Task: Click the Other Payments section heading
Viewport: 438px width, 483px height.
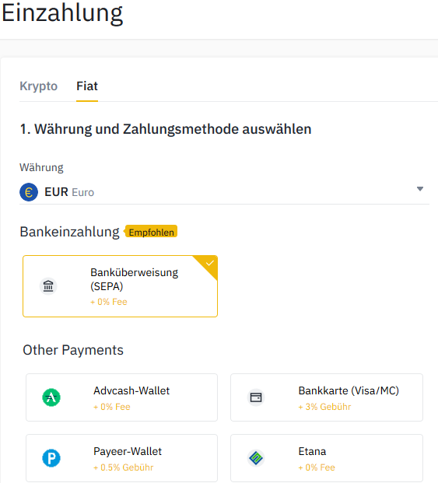Action: 73,350
